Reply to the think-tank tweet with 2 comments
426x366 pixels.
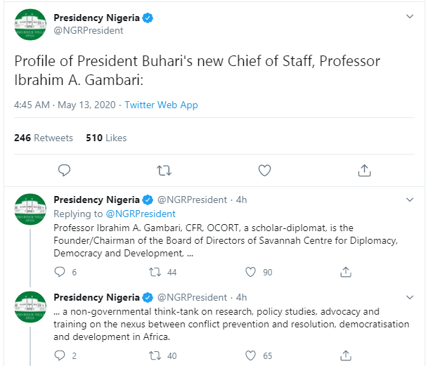[60, 355]
